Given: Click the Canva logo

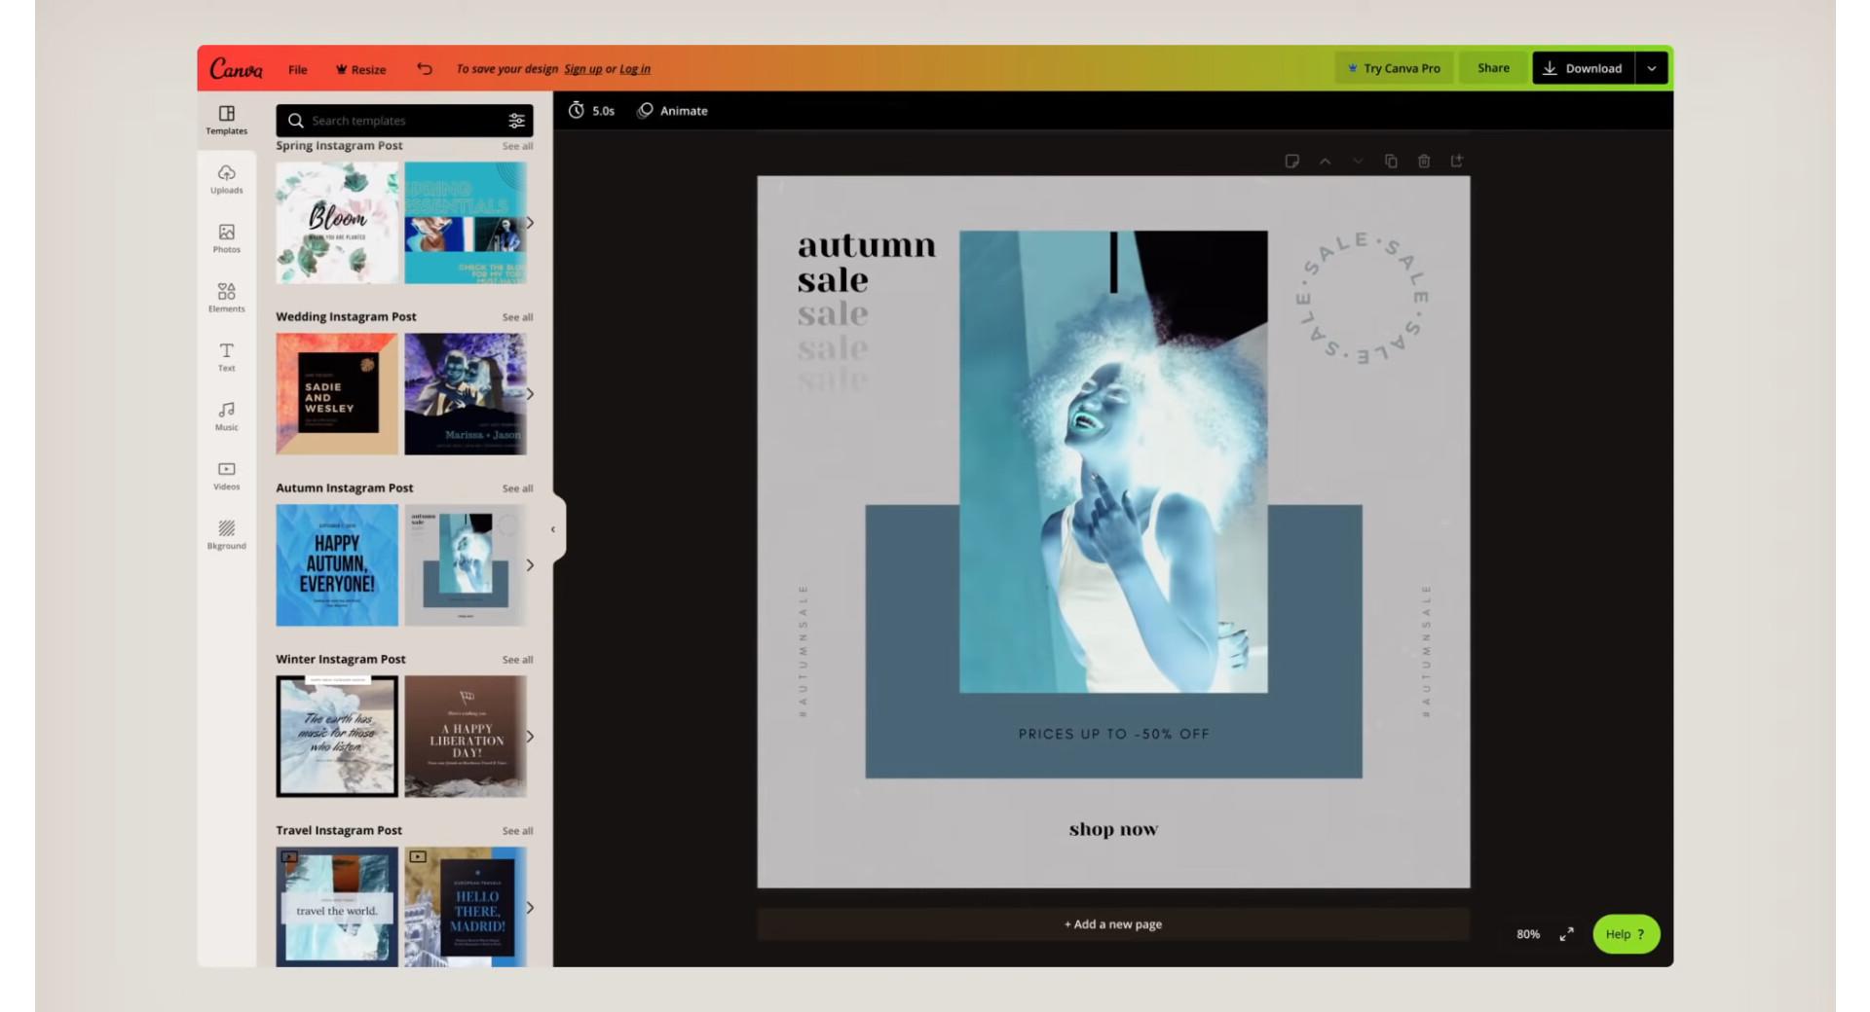Looking at the screenshot, I should coord(237,68).
